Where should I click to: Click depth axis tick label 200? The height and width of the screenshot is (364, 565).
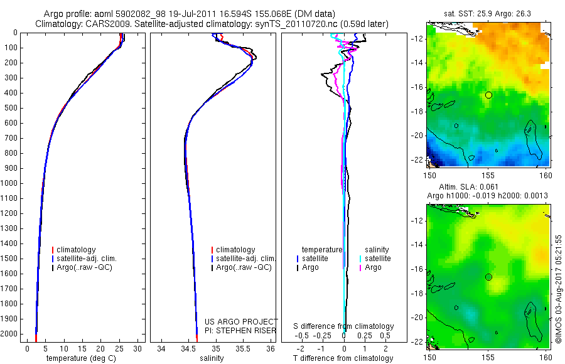pyautogui.click(x=11, y=63)
